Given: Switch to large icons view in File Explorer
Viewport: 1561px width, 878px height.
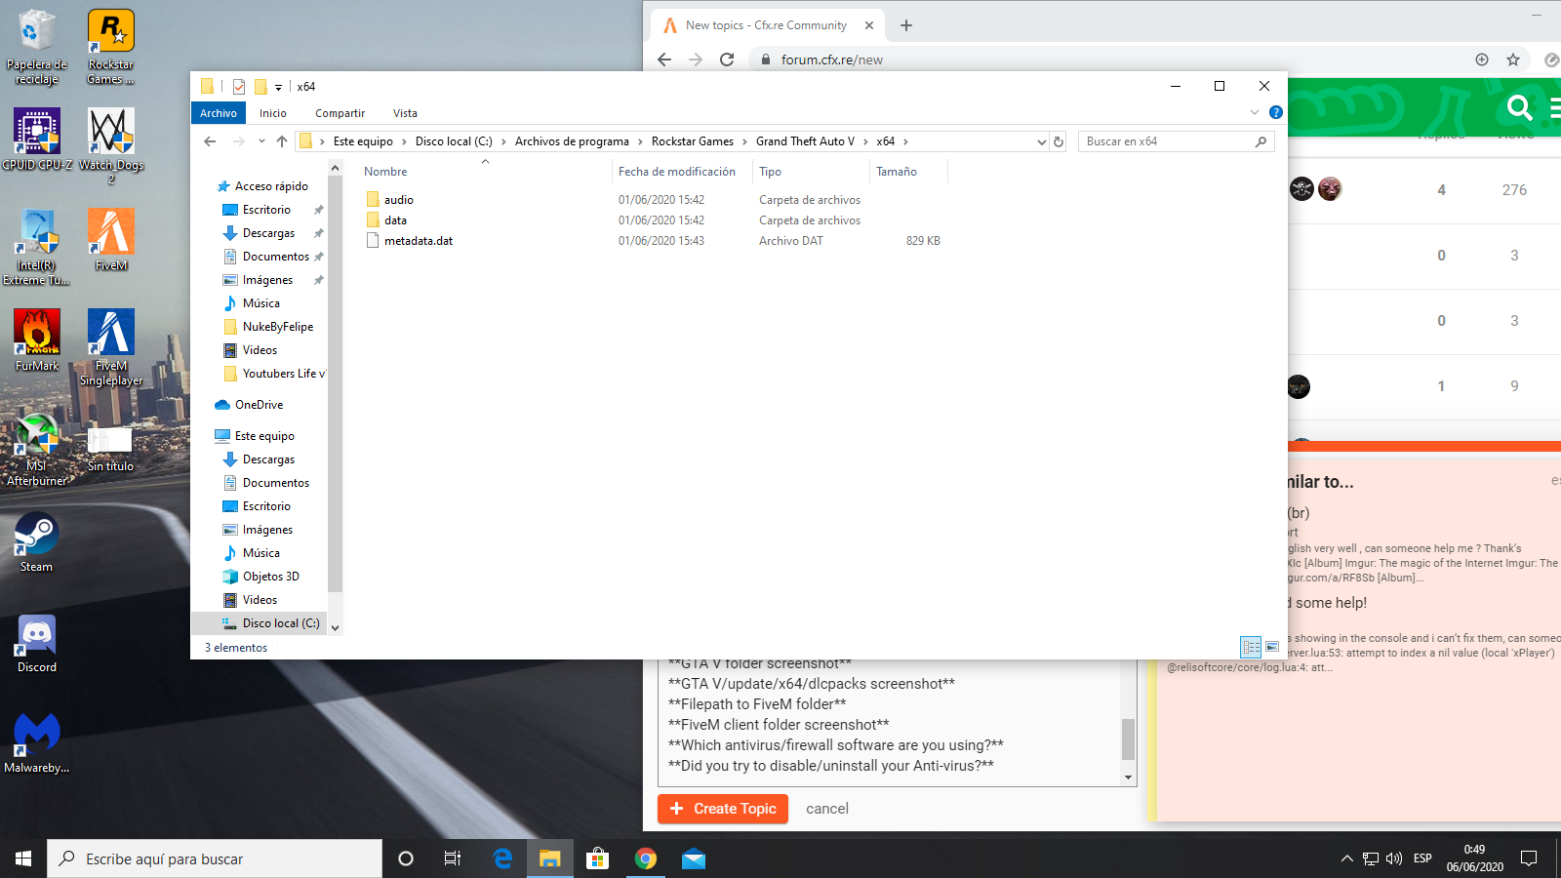Looking at the screenshot, I should [x=1272, y=647].
